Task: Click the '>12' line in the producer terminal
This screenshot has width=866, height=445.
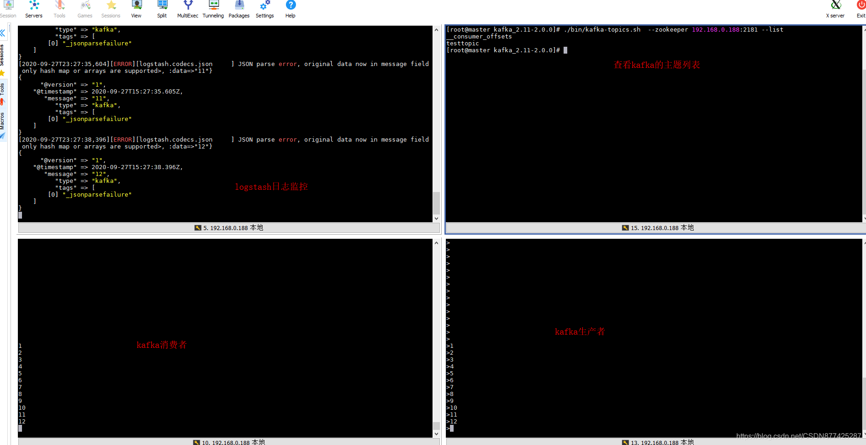Action: pos(452,422)
